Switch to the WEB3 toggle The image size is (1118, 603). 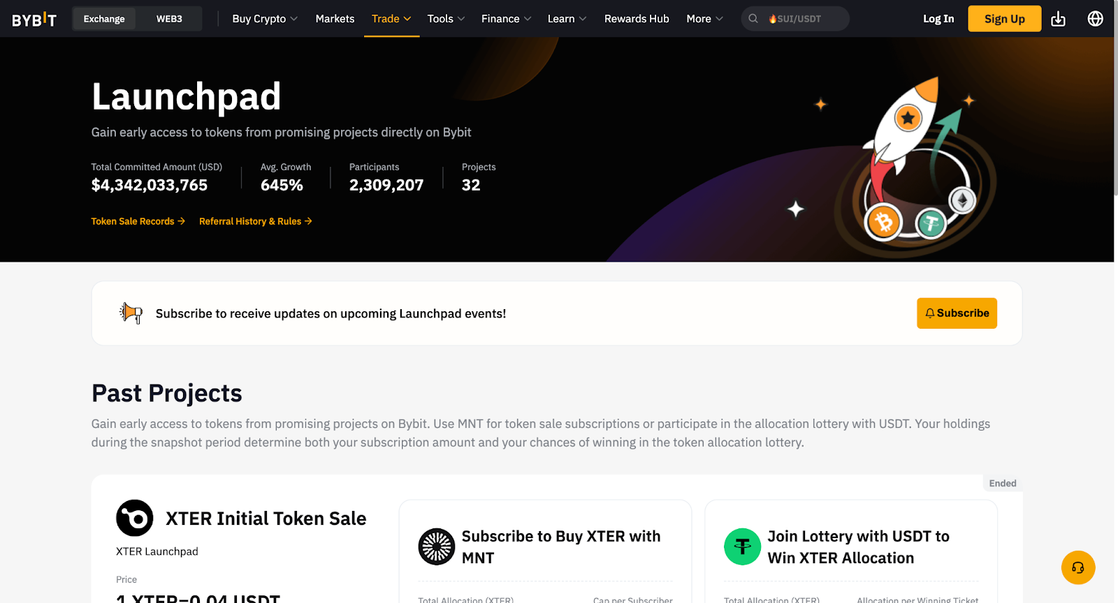click(169, 19)
